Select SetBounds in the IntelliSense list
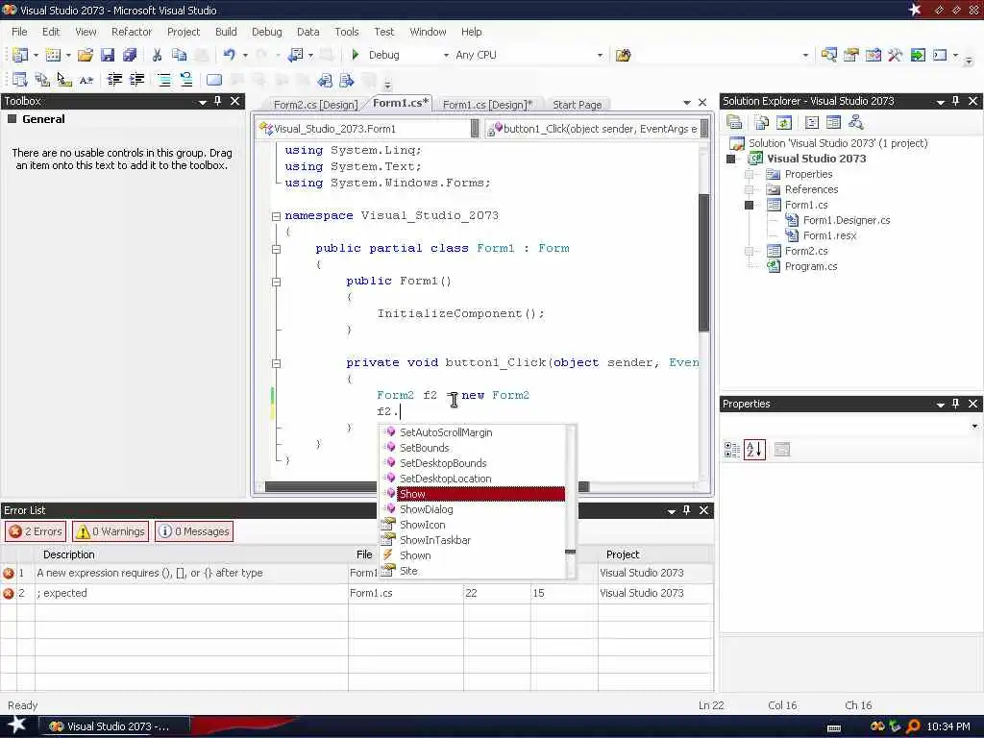 coord(424,448)
